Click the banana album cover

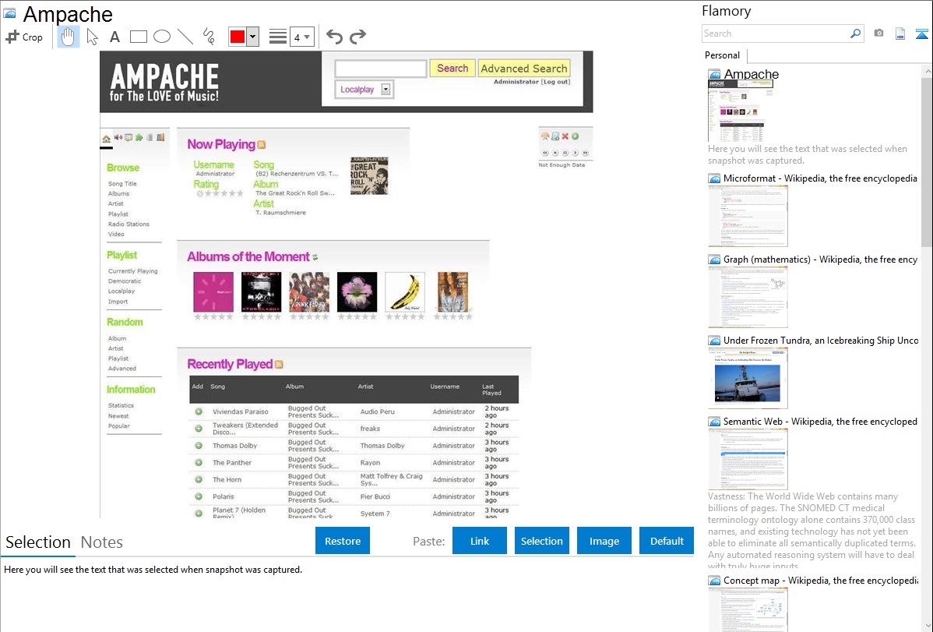pyautogui.click(x=405, y=292)
